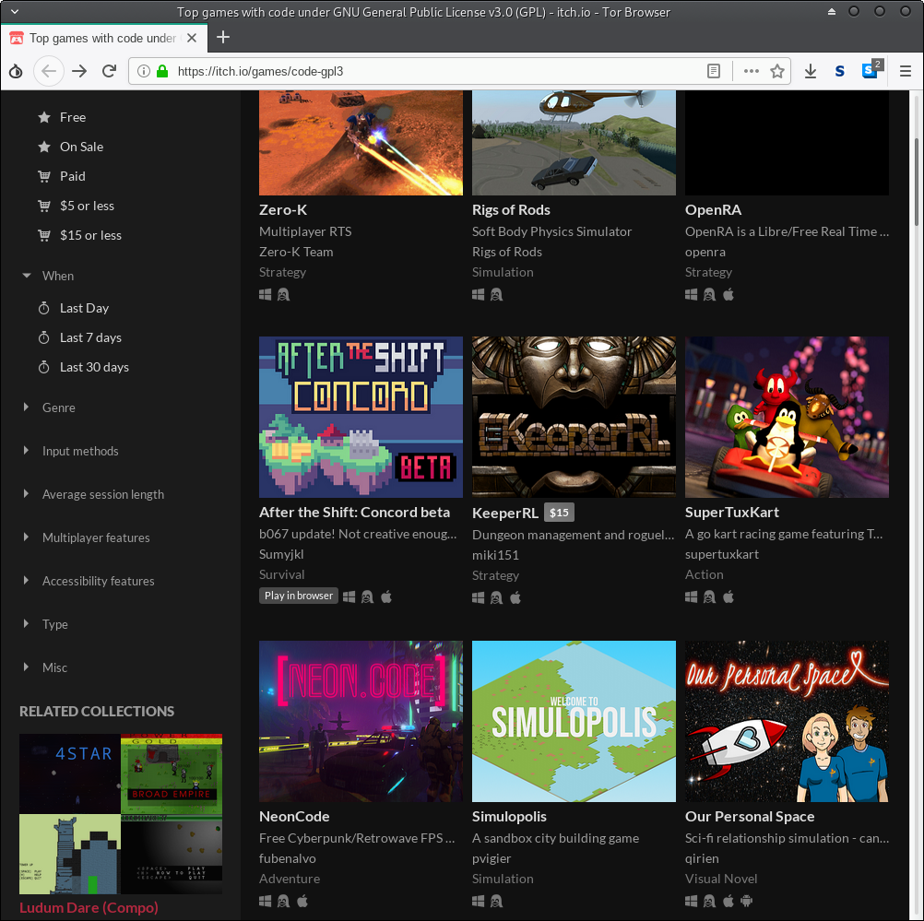This screenshot has width=924, height=921.
Task: Open a new tab with plus button
Action: pyautogui.click(x=223, y=38)
